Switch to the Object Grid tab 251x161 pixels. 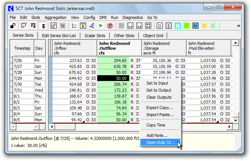coord(153,36)
